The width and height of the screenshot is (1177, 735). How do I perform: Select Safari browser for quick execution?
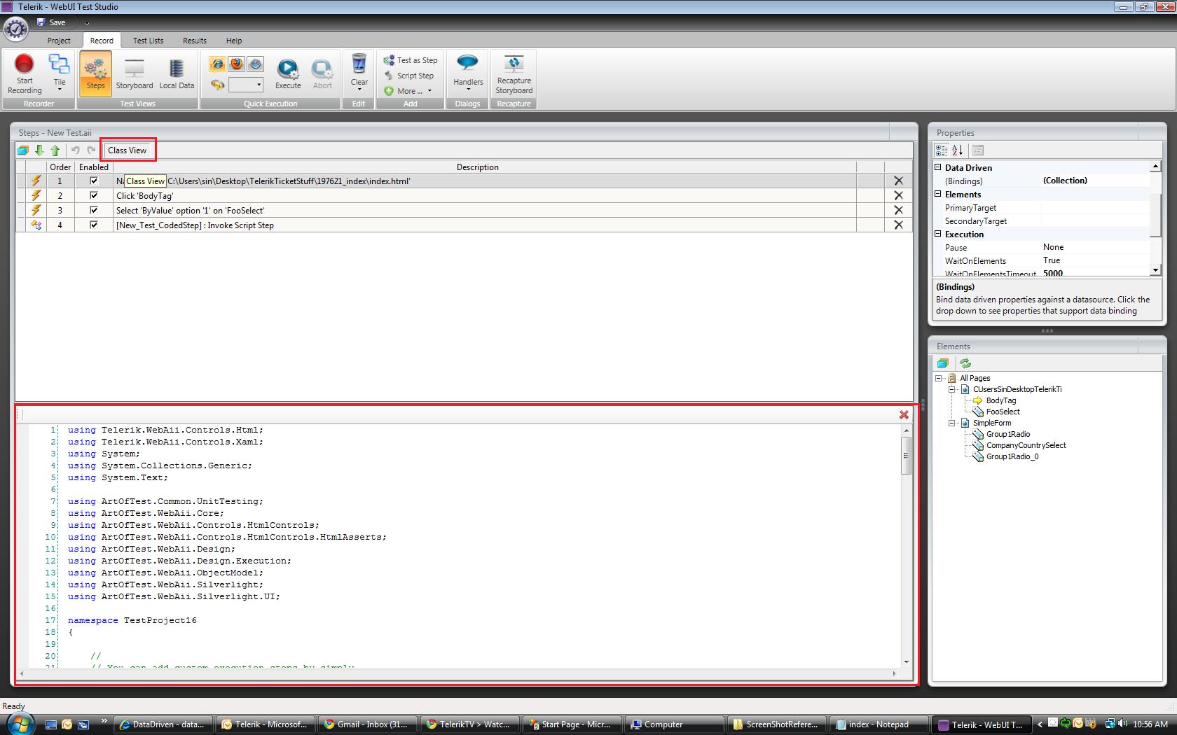click(256, 64)
